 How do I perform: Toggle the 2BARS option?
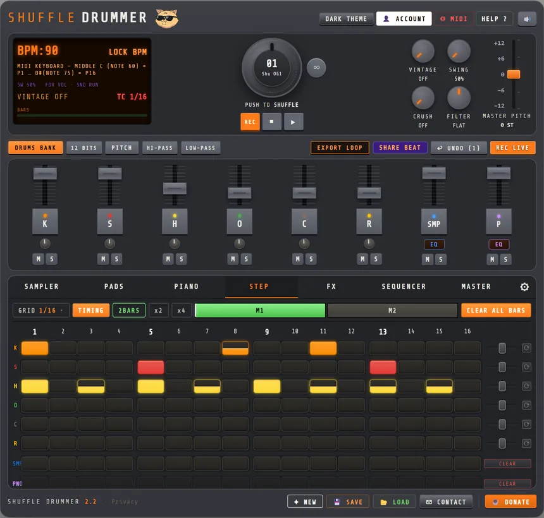(x=128, y=310)
